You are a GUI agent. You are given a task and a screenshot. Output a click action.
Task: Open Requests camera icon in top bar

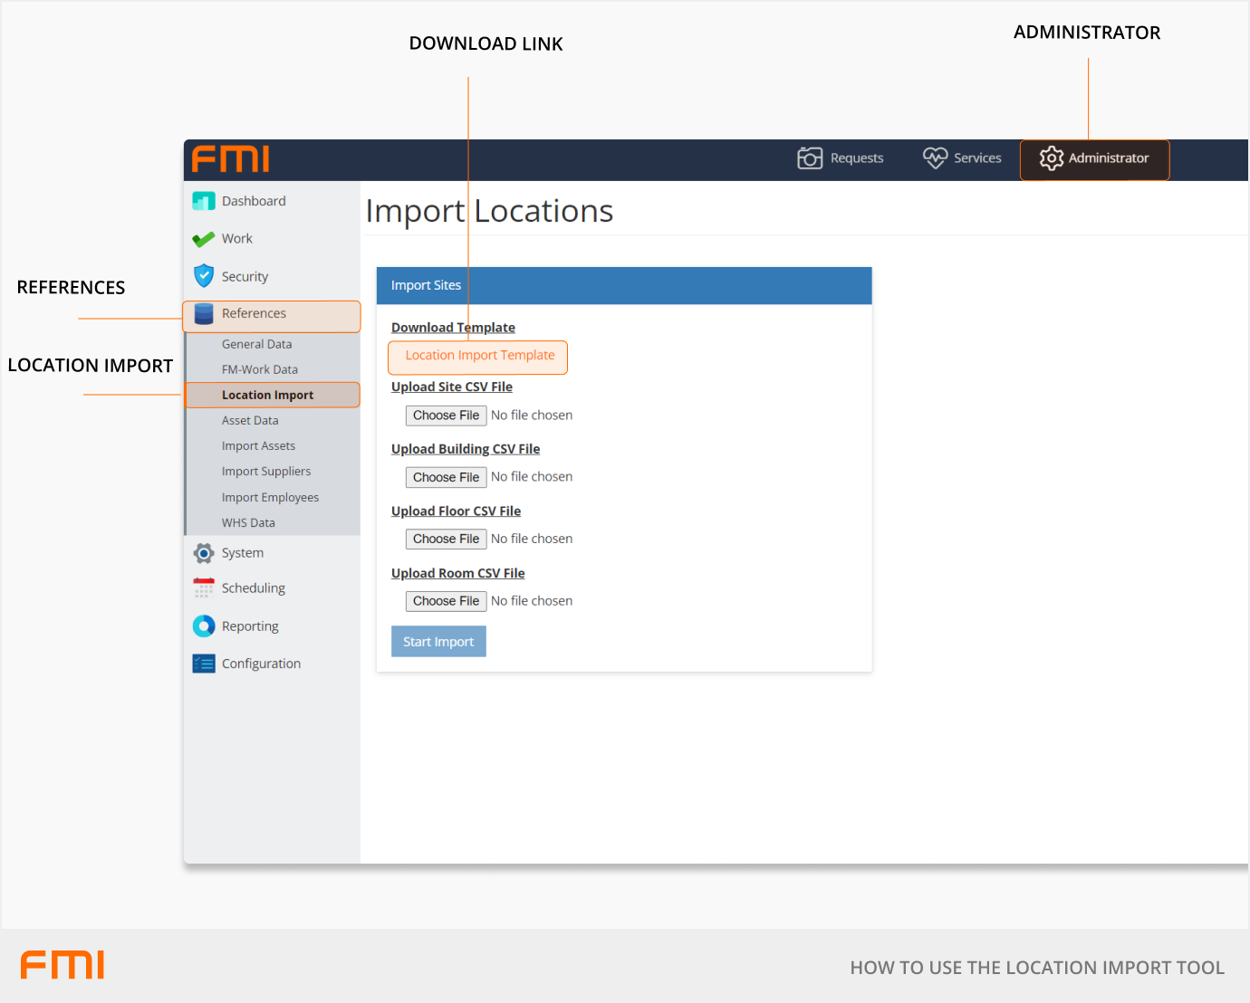[809, 158]
